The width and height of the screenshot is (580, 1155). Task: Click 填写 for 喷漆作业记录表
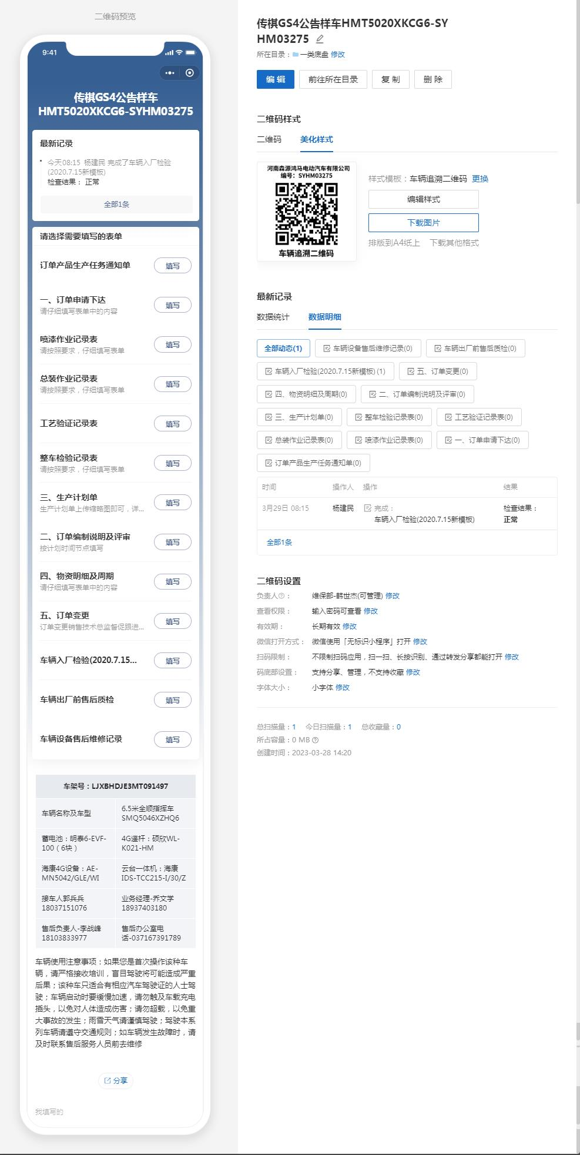click(173, 344)
